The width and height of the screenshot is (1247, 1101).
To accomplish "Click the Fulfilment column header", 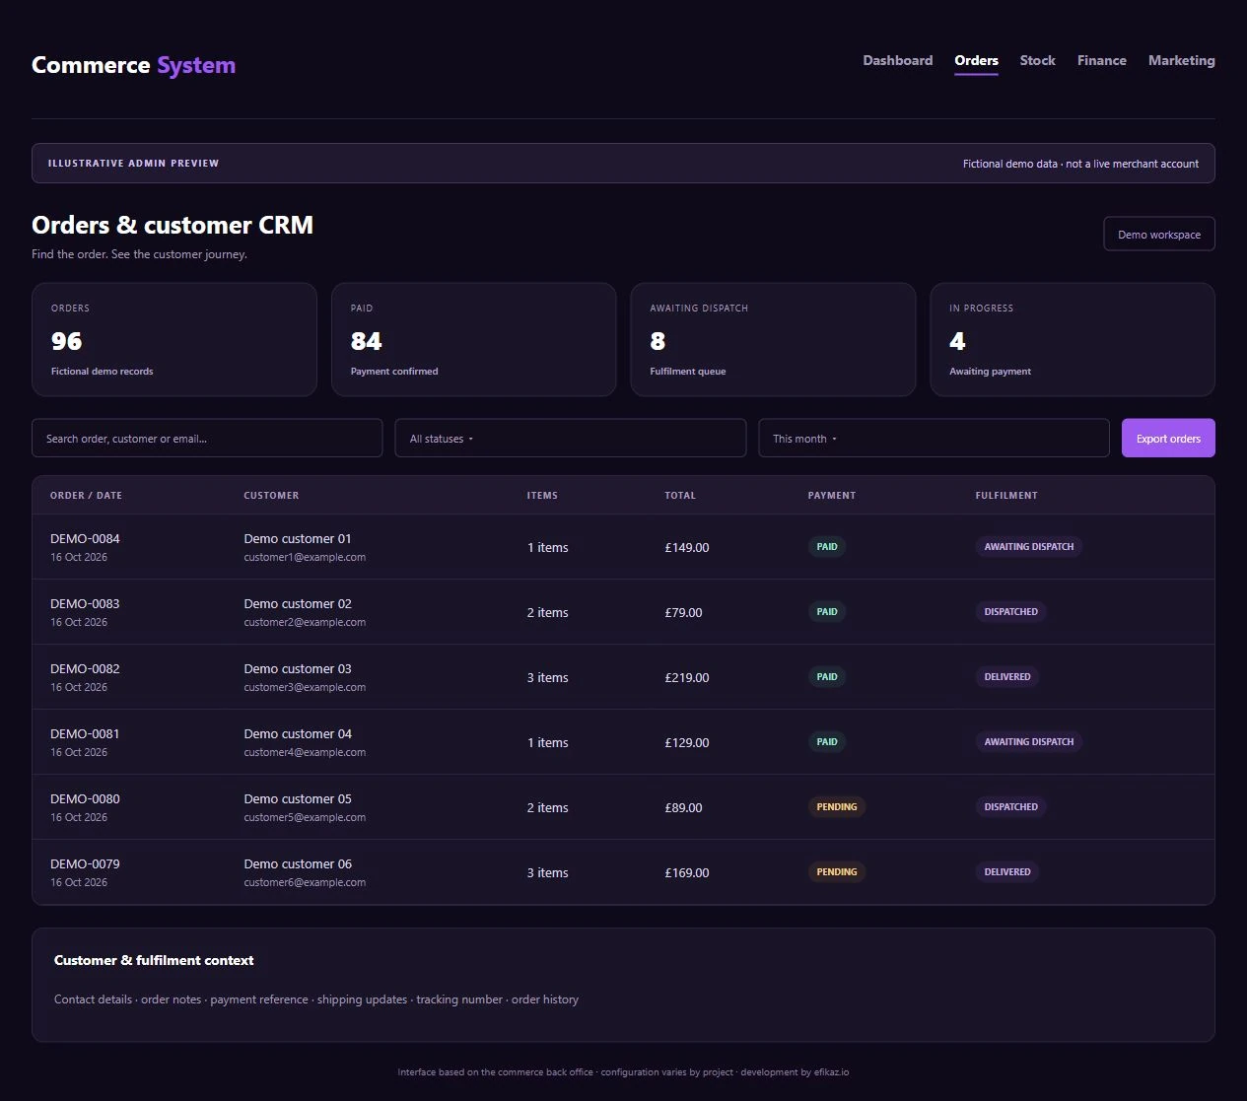I will point(1006,496).
